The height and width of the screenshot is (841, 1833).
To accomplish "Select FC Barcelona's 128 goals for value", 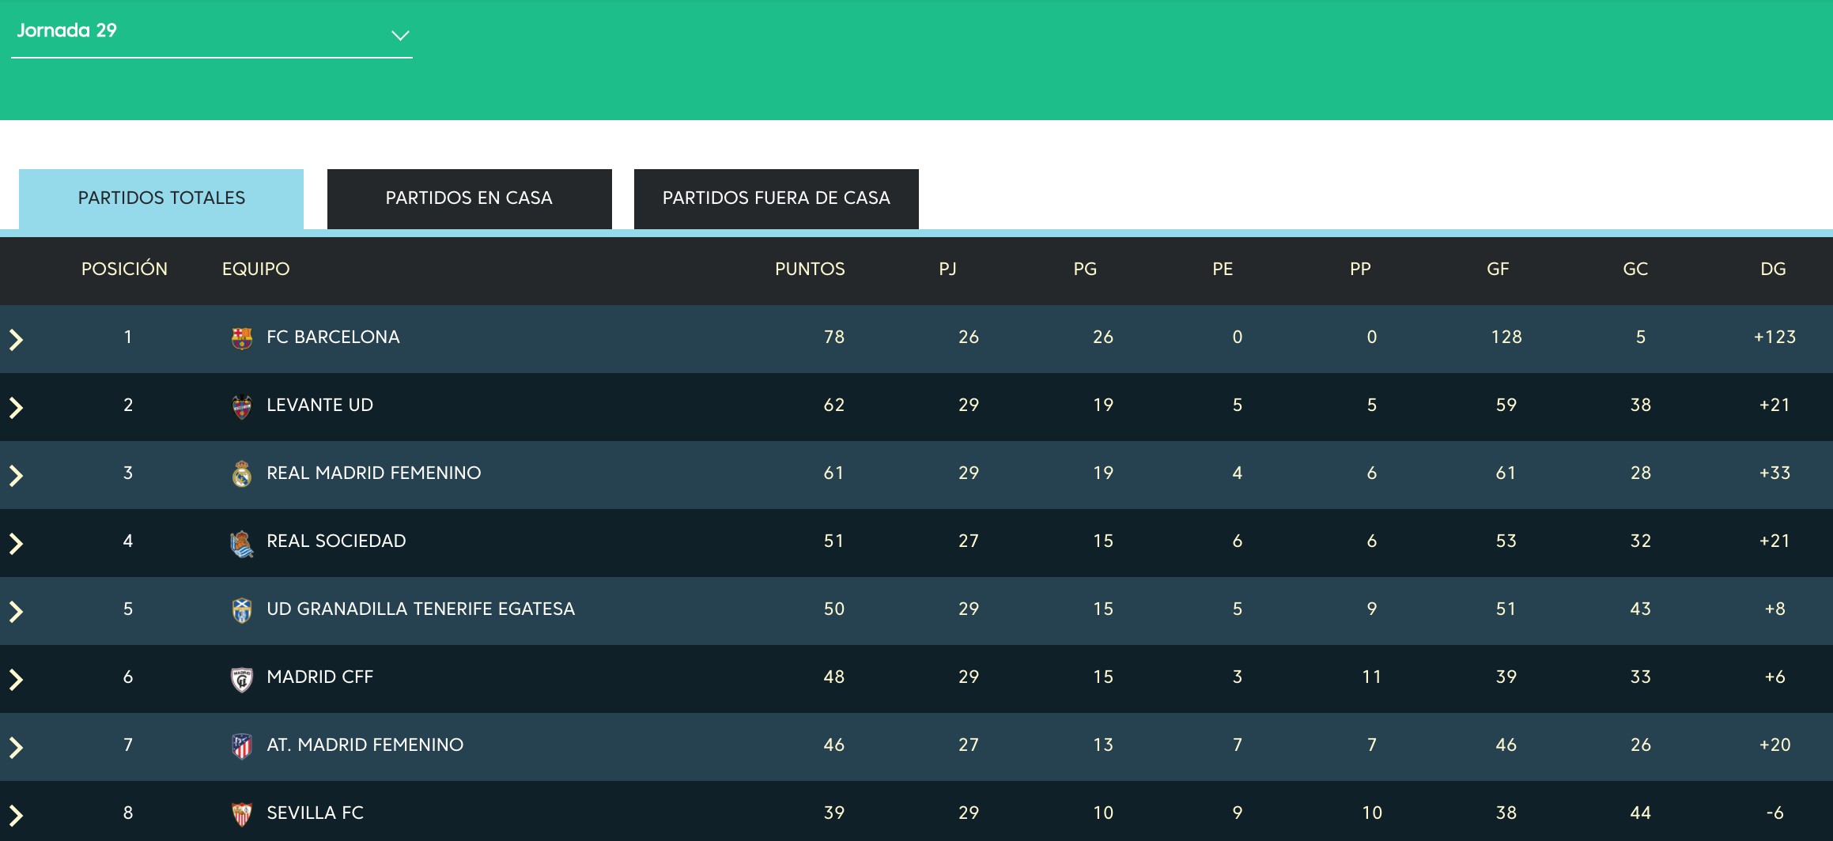I will tap(1506, 338).
